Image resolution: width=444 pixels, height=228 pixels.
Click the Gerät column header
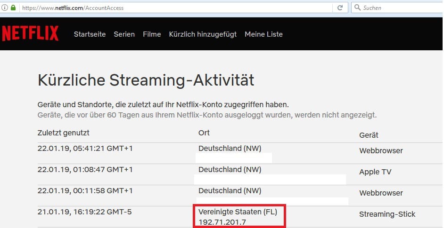coord(369,135)
